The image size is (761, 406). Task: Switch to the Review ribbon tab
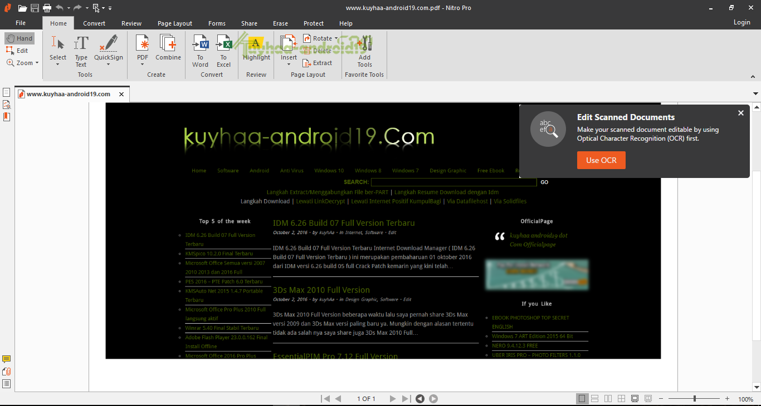131,23
